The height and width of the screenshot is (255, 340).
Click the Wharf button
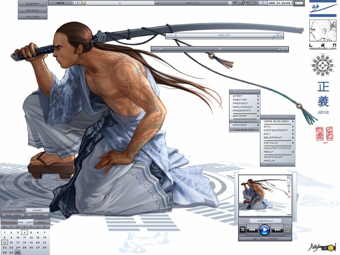(38, 210)
